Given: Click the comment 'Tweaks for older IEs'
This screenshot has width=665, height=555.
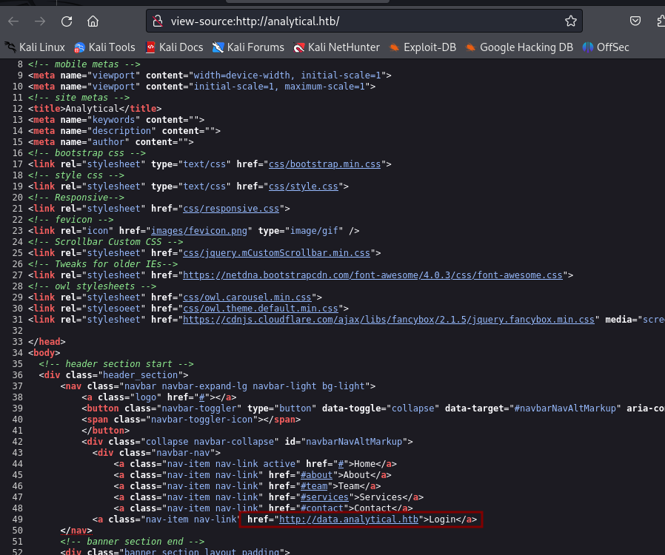Looking at the screenshot, I should (103, 264).
